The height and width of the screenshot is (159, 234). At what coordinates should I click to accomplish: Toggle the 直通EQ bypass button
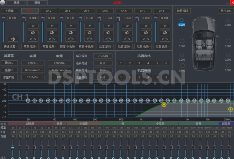click(9, 70)
